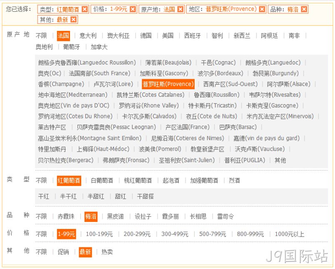Select type 起泡酒
335x269 pixels.
pos(171,181)
